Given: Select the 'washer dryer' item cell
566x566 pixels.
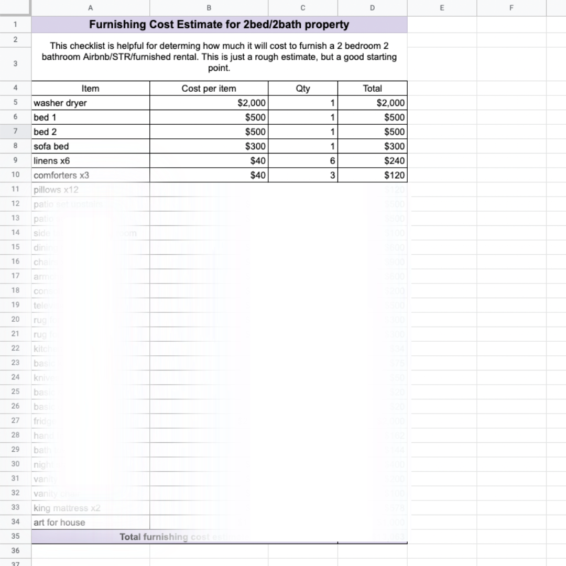Looking at the screenshot, I should tap(90, 103).
